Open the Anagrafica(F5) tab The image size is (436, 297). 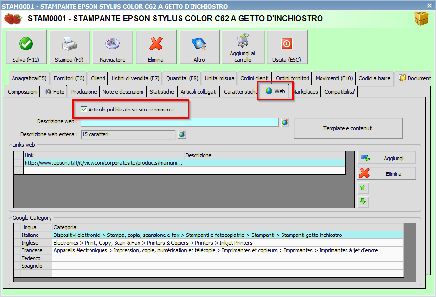pos(29,78)
